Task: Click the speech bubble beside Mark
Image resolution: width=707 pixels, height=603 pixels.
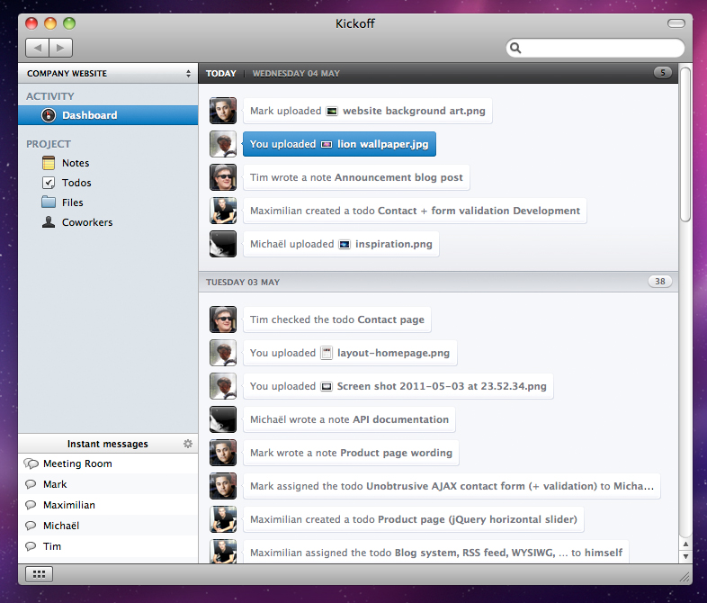Action: pyautogui.click(x=31, y=484)
